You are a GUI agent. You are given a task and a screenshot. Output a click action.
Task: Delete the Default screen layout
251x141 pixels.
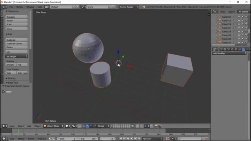[78, 7]
